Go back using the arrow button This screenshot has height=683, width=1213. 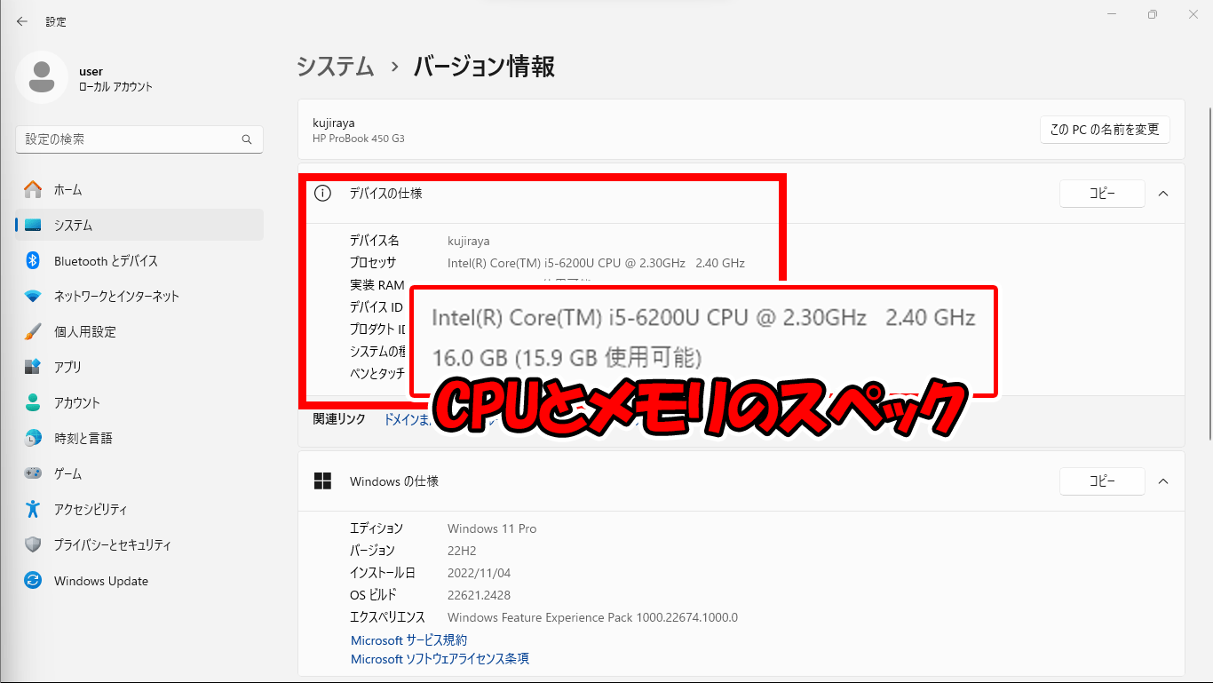[x=22, y=21]
